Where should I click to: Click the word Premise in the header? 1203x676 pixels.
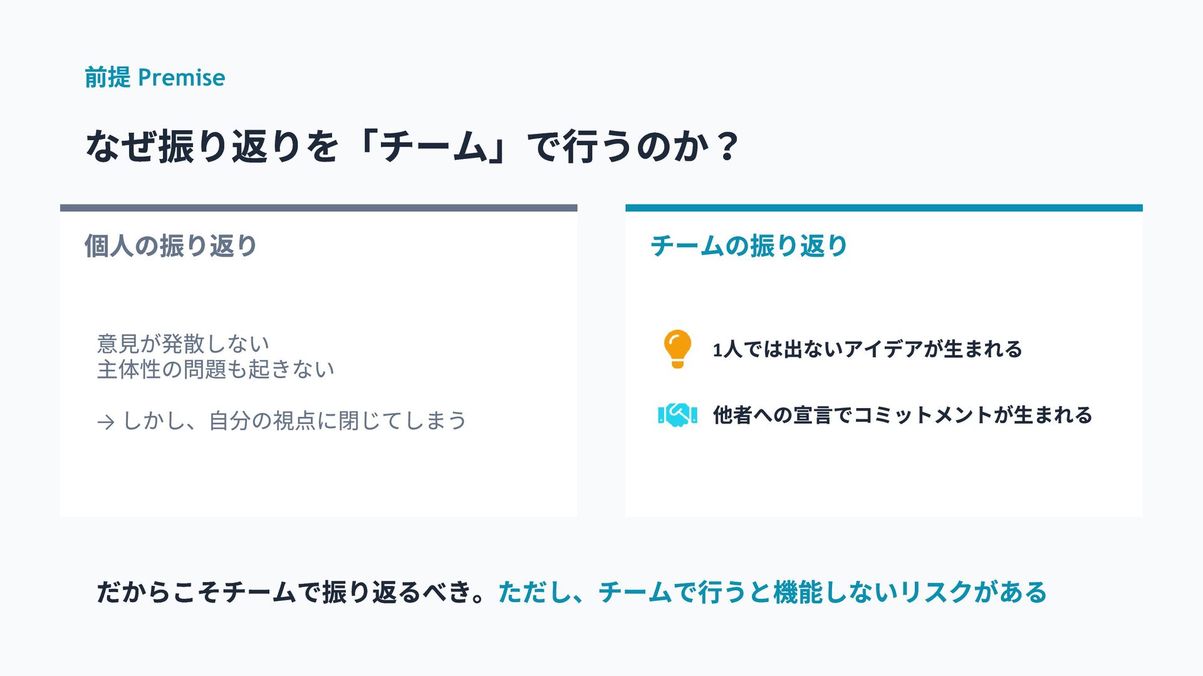click(x=182, y=78)
